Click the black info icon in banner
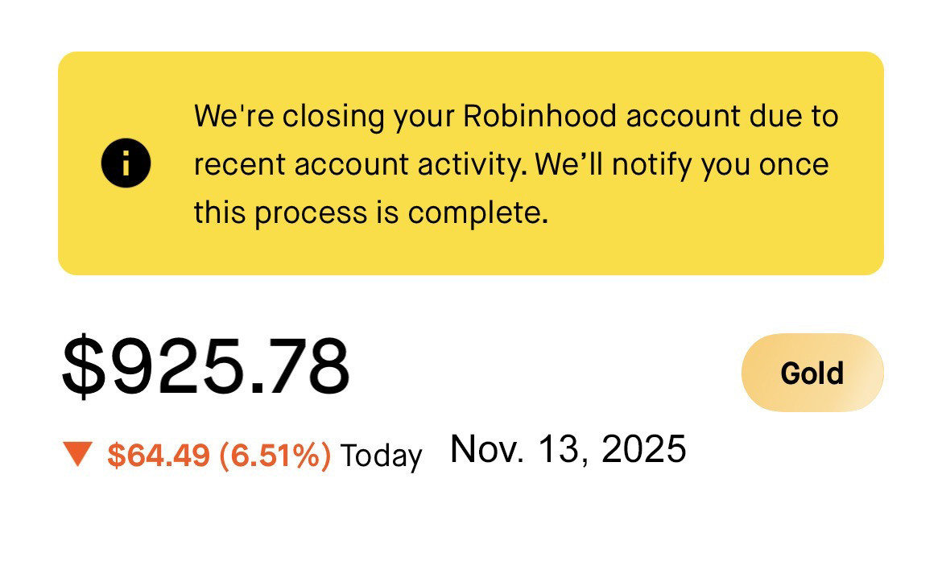This screenshot has width=942, height=586. tap(126, 163)
